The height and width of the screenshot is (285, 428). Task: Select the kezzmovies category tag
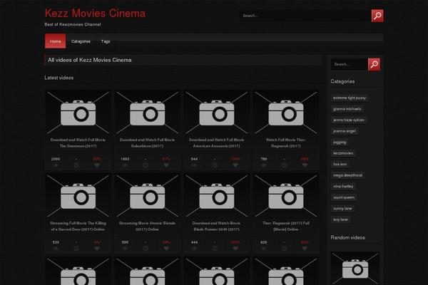[x=343, y=153]
